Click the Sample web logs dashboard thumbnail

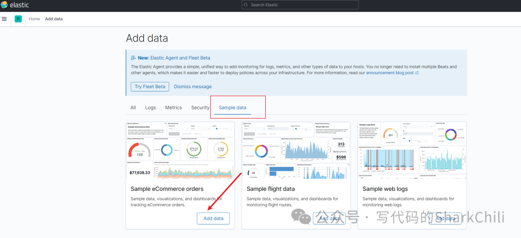(x=412, y=150)
